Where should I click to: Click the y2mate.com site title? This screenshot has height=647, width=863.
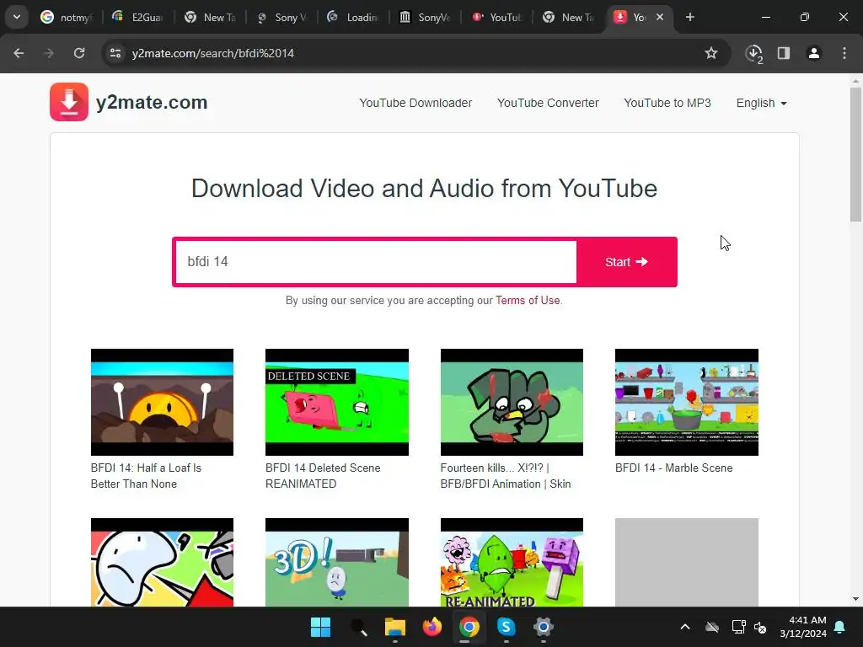pyautogui.click(x=152, y=102)
